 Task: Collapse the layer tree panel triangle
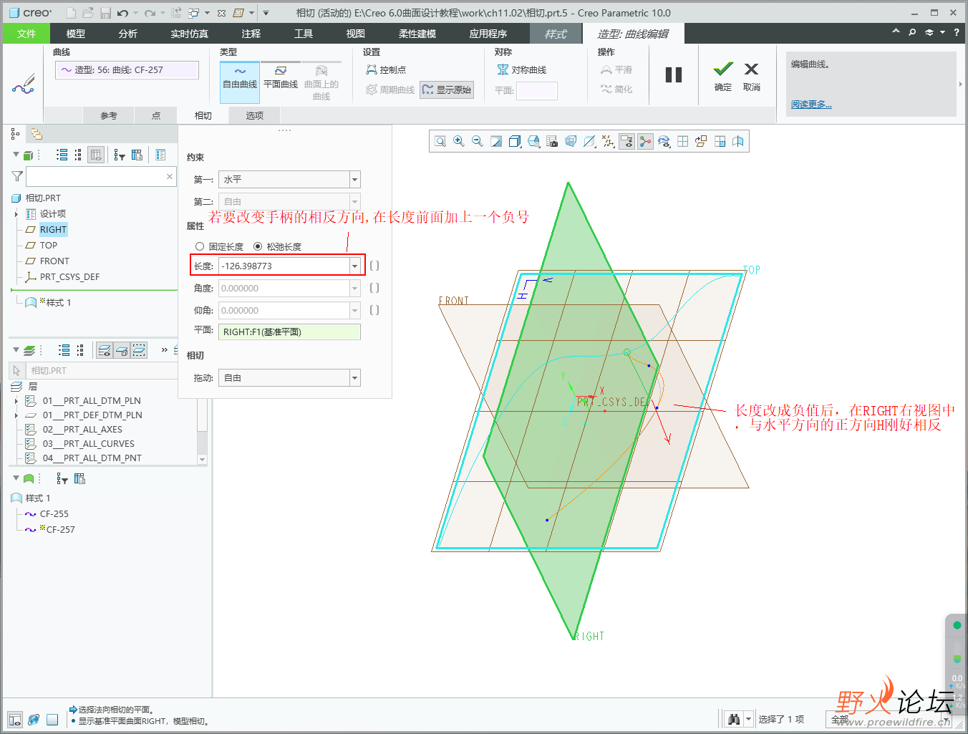pyautogui.click(x=16, y=349)
